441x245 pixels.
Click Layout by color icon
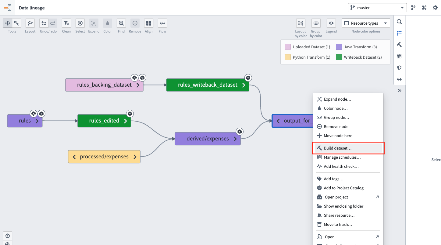tap(301, 23)
